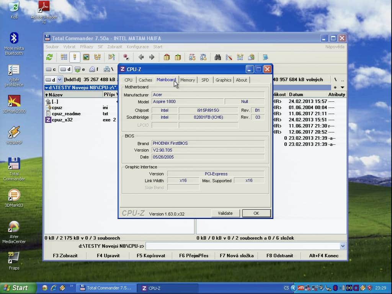Select drive e button in drive bar
The height and width of the screenshot is (294, 392).
tap(80, 69)
